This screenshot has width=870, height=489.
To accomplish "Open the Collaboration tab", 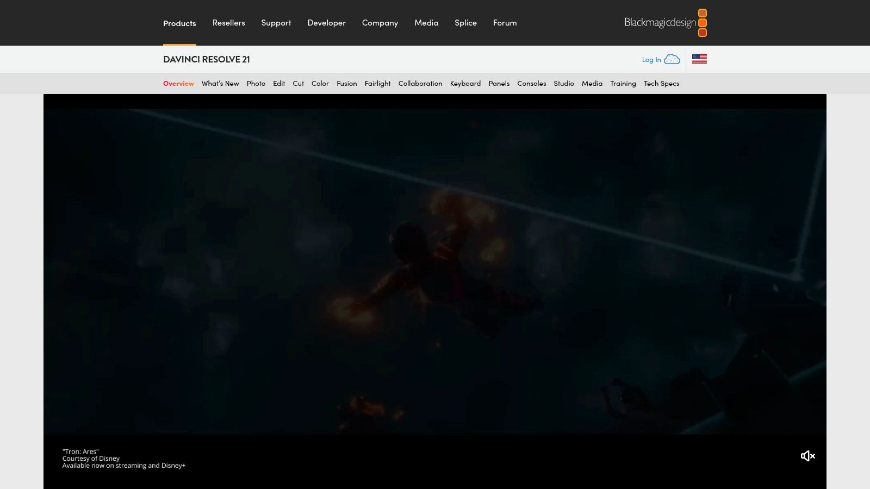I will coord(420,84).
